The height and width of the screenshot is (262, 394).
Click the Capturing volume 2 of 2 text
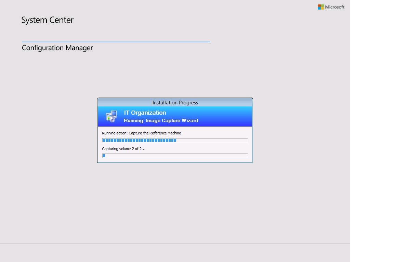click(x=123, y=149)
